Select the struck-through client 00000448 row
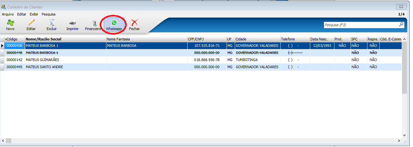 pyautogui.click(x=203, y=53)
